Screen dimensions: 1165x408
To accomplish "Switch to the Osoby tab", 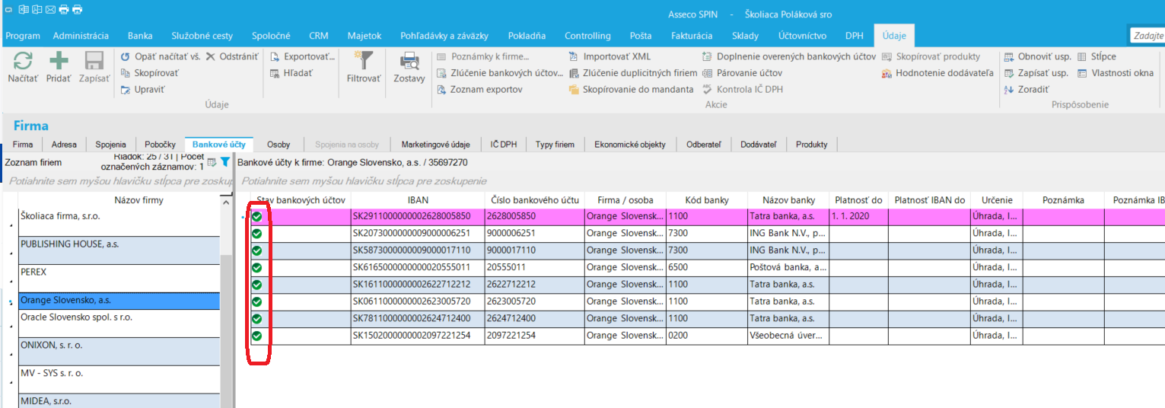I will (279, 145).
